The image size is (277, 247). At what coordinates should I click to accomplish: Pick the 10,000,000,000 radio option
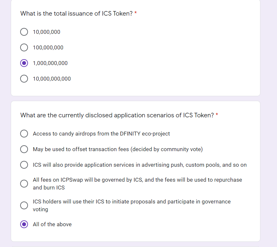(x=24, y=79)
